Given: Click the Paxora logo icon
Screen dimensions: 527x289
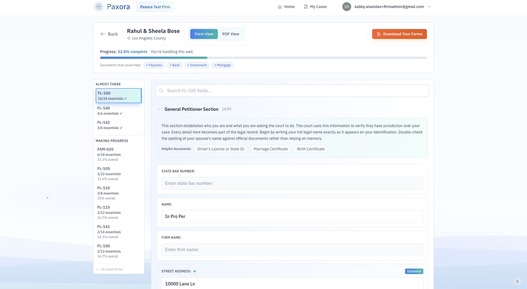Looking at the screenshot, I should [x=99, y=7].
